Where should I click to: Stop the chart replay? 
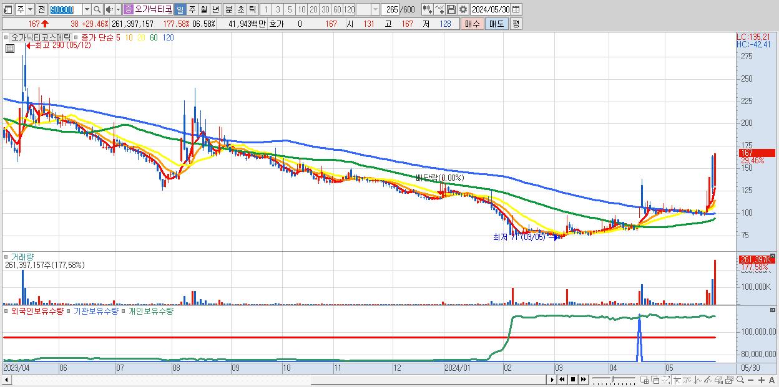point(572,380)
